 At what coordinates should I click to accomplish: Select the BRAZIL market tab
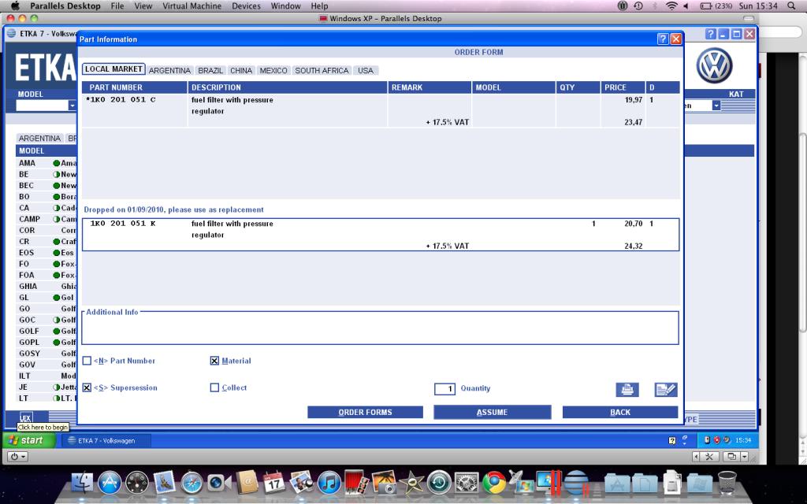pyautogui.click(x=210, y=70)
